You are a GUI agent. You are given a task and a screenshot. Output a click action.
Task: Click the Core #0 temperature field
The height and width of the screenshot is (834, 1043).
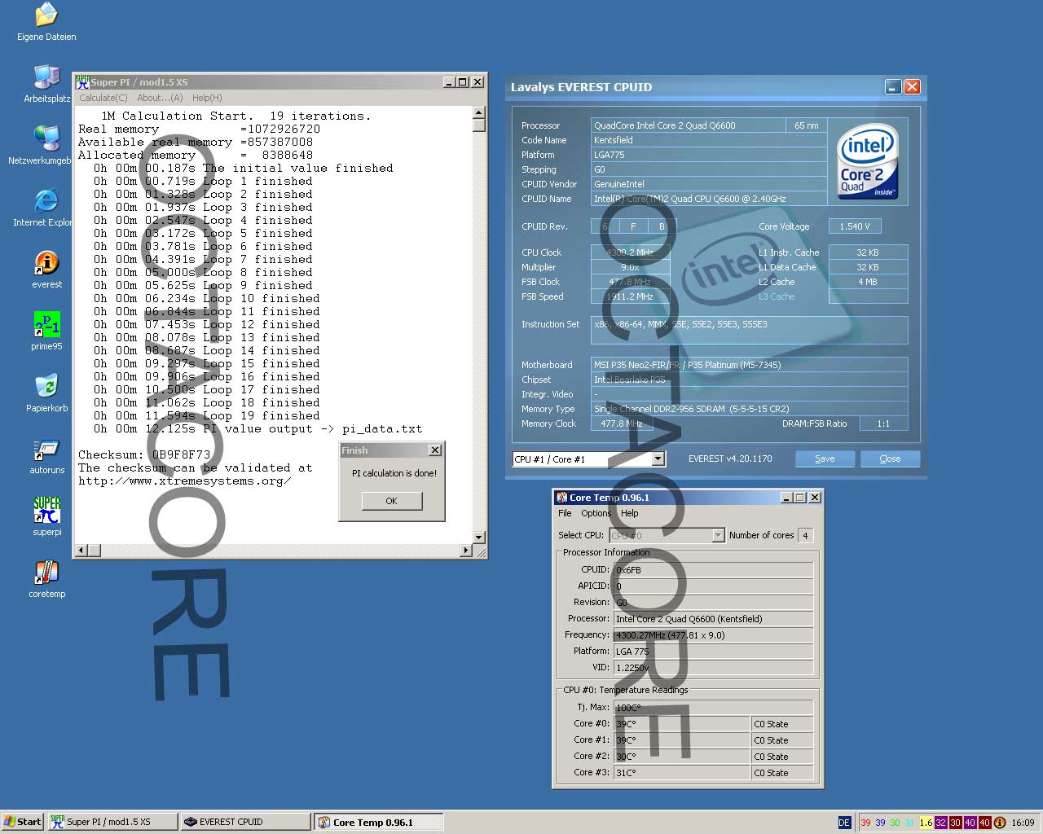coord(681,724)
